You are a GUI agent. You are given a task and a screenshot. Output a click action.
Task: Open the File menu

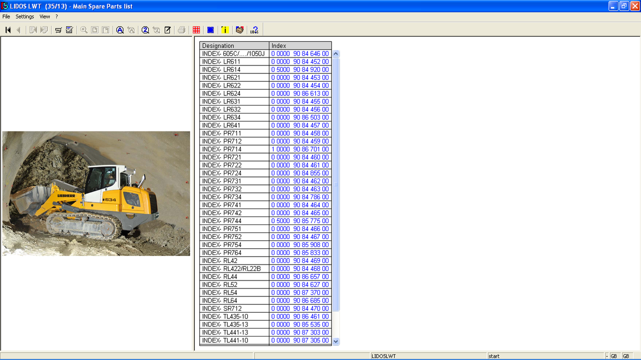[6, 16]
